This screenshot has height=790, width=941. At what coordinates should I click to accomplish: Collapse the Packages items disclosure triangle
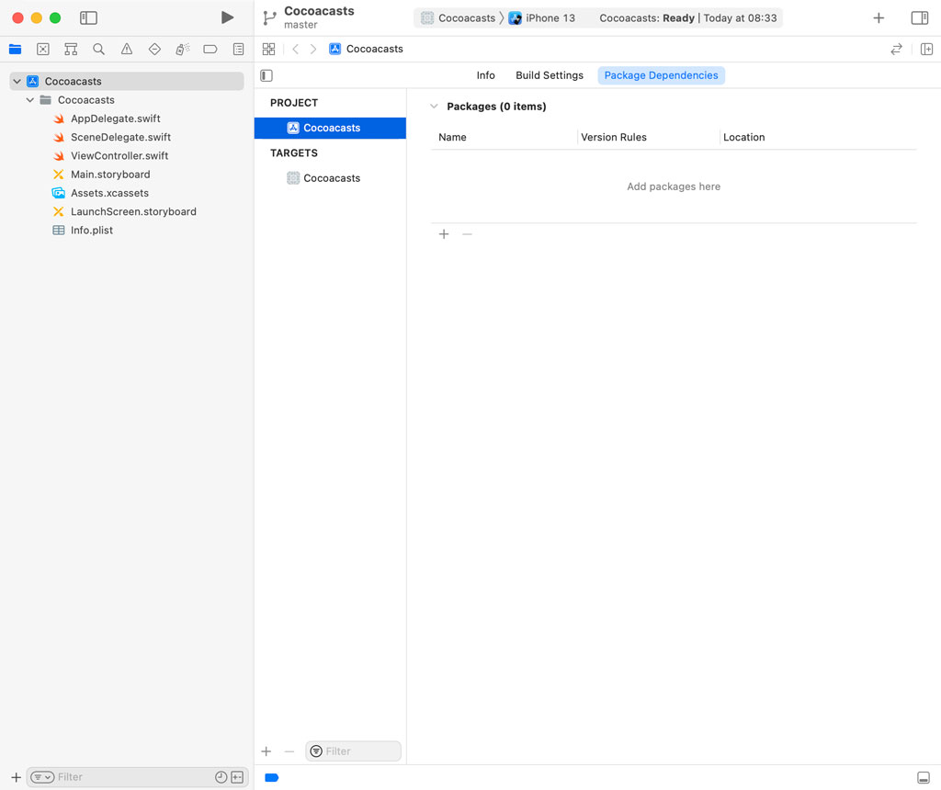433,106
